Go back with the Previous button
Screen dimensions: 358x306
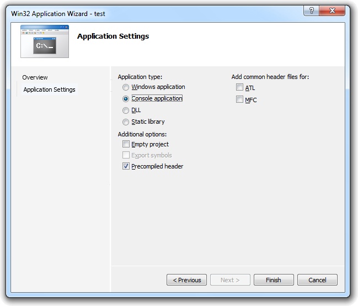186,280
